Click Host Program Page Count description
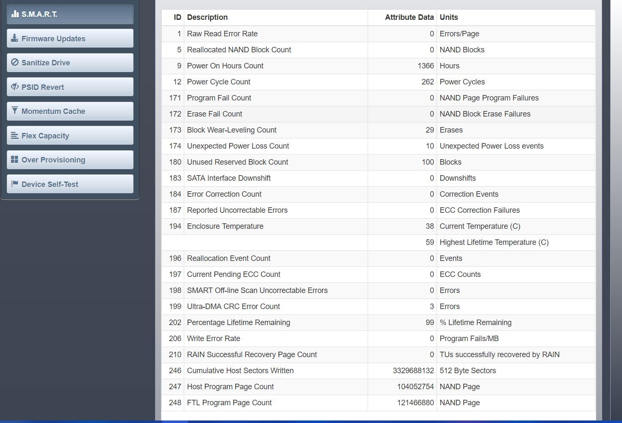This screenshot has width=622, height=423. (230, 387)
